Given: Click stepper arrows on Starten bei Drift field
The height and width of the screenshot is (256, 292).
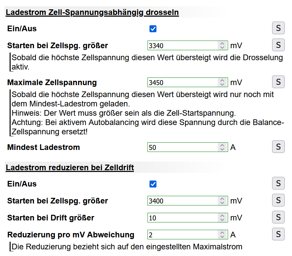Looking at the screenshot, I should tap(222, 218).
